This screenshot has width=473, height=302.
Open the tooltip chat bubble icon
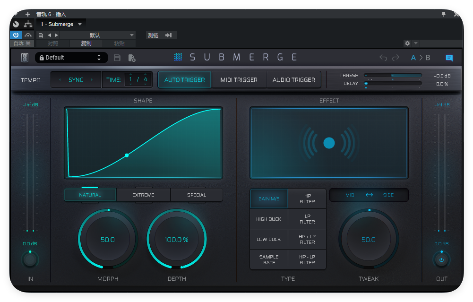449,58
